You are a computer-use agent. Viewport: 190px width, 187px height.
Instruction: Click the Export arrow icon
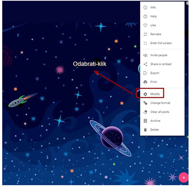click(145, 73)
